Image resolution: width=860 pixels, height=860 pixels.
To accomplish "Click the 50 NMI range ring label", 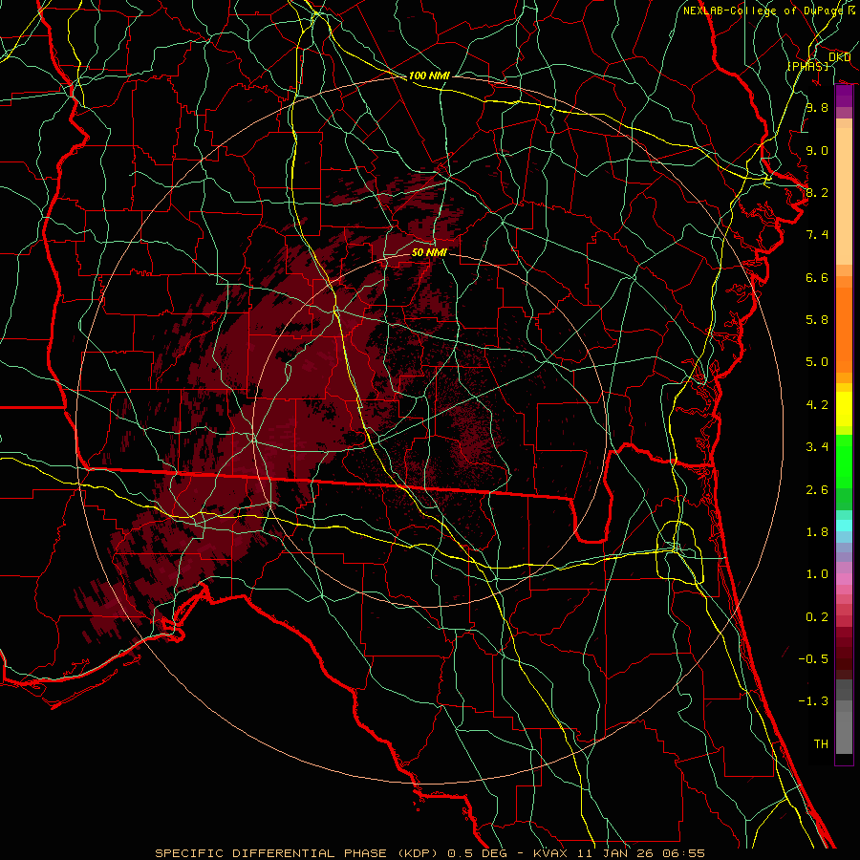I will tap(429, 252).
